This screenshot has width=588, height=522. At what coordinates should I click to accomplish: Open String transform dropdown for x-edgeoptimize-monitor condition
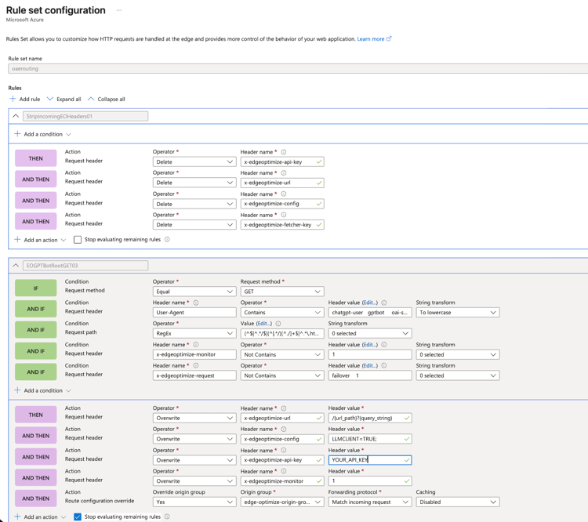point(458,354)
